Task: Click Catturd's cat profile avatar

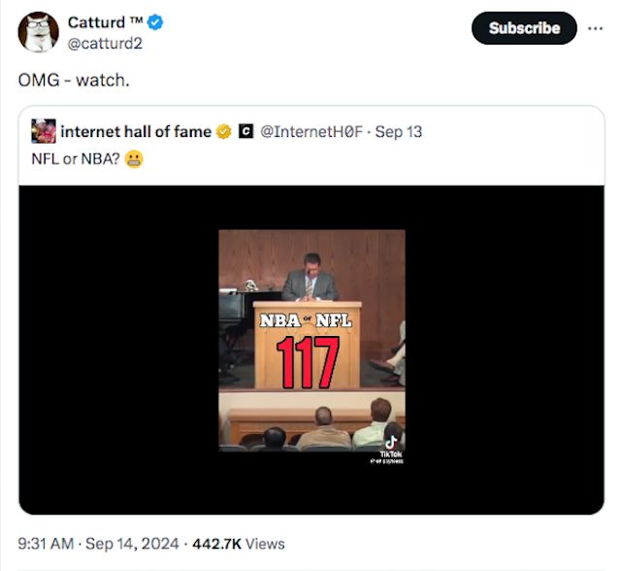Action: coord(38,33)
